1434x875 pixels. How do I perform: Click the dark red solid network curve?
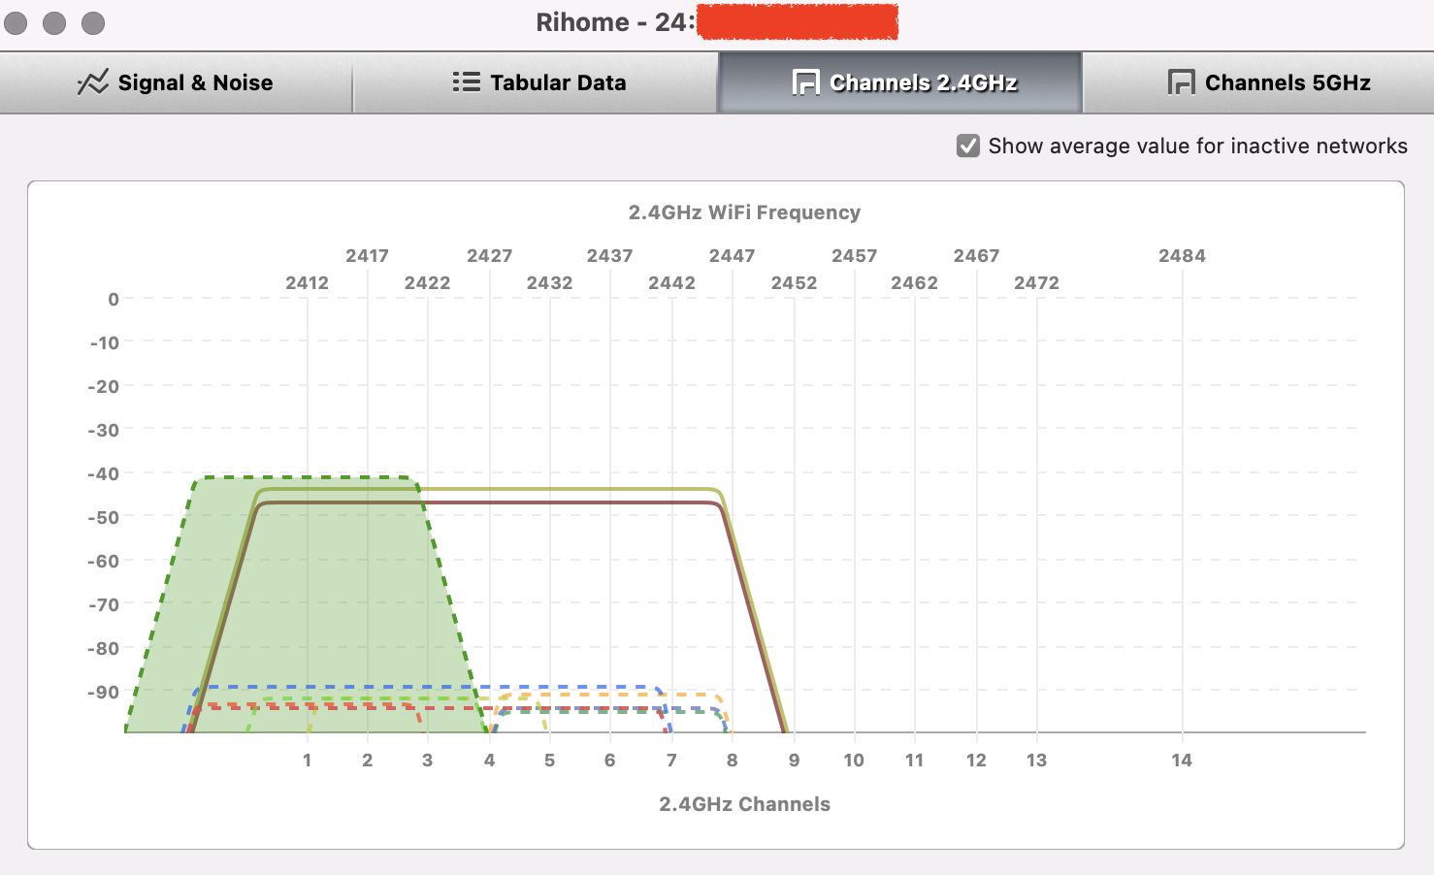(485, 502)
